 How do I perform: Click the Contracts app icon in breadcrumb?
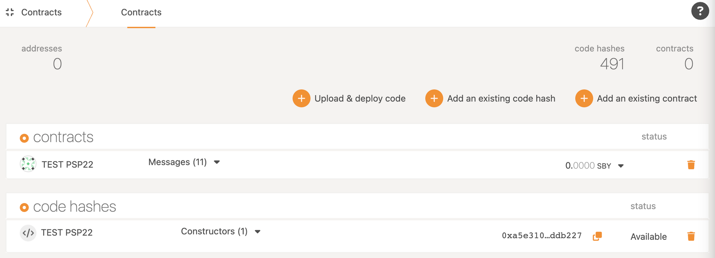pos(10,12)
